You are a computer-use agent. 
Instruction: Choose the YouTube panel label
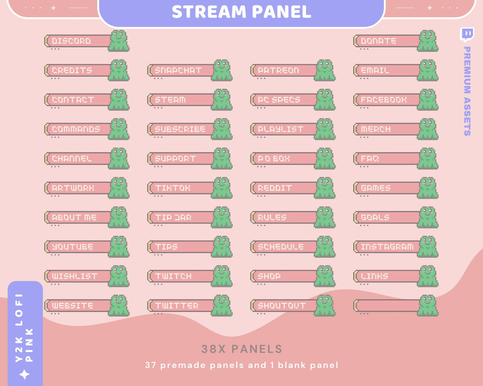(x=73, y=247)
